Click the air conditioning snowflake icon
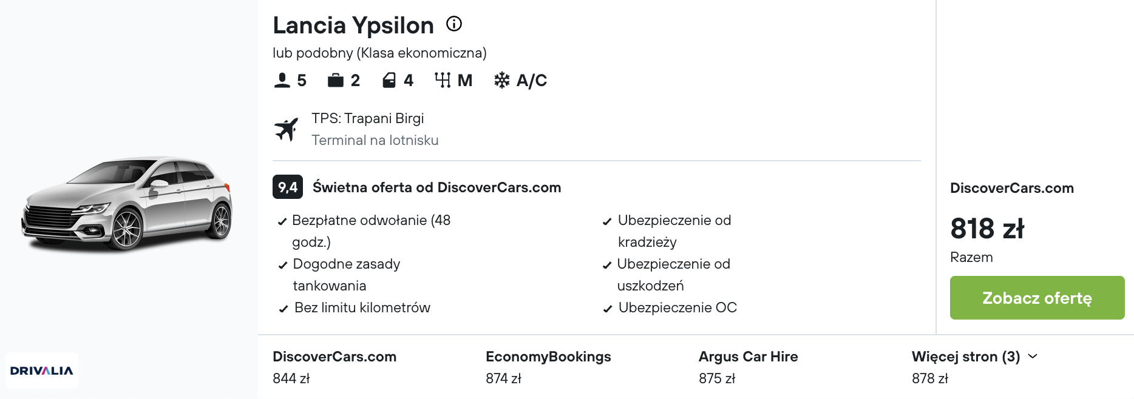The image size is (1134, 399). 502,80
